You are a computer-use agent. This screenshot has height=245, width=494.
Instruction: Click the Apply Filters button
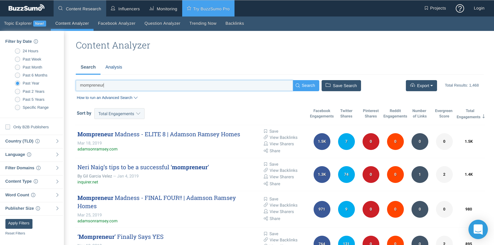(x=19, y=223)
